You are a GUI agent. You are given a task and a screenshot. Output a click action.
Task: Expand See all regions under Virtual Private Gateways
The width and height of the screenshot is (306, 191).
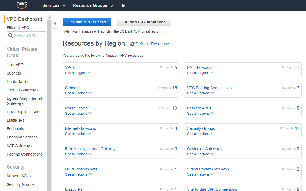point(200,174)
